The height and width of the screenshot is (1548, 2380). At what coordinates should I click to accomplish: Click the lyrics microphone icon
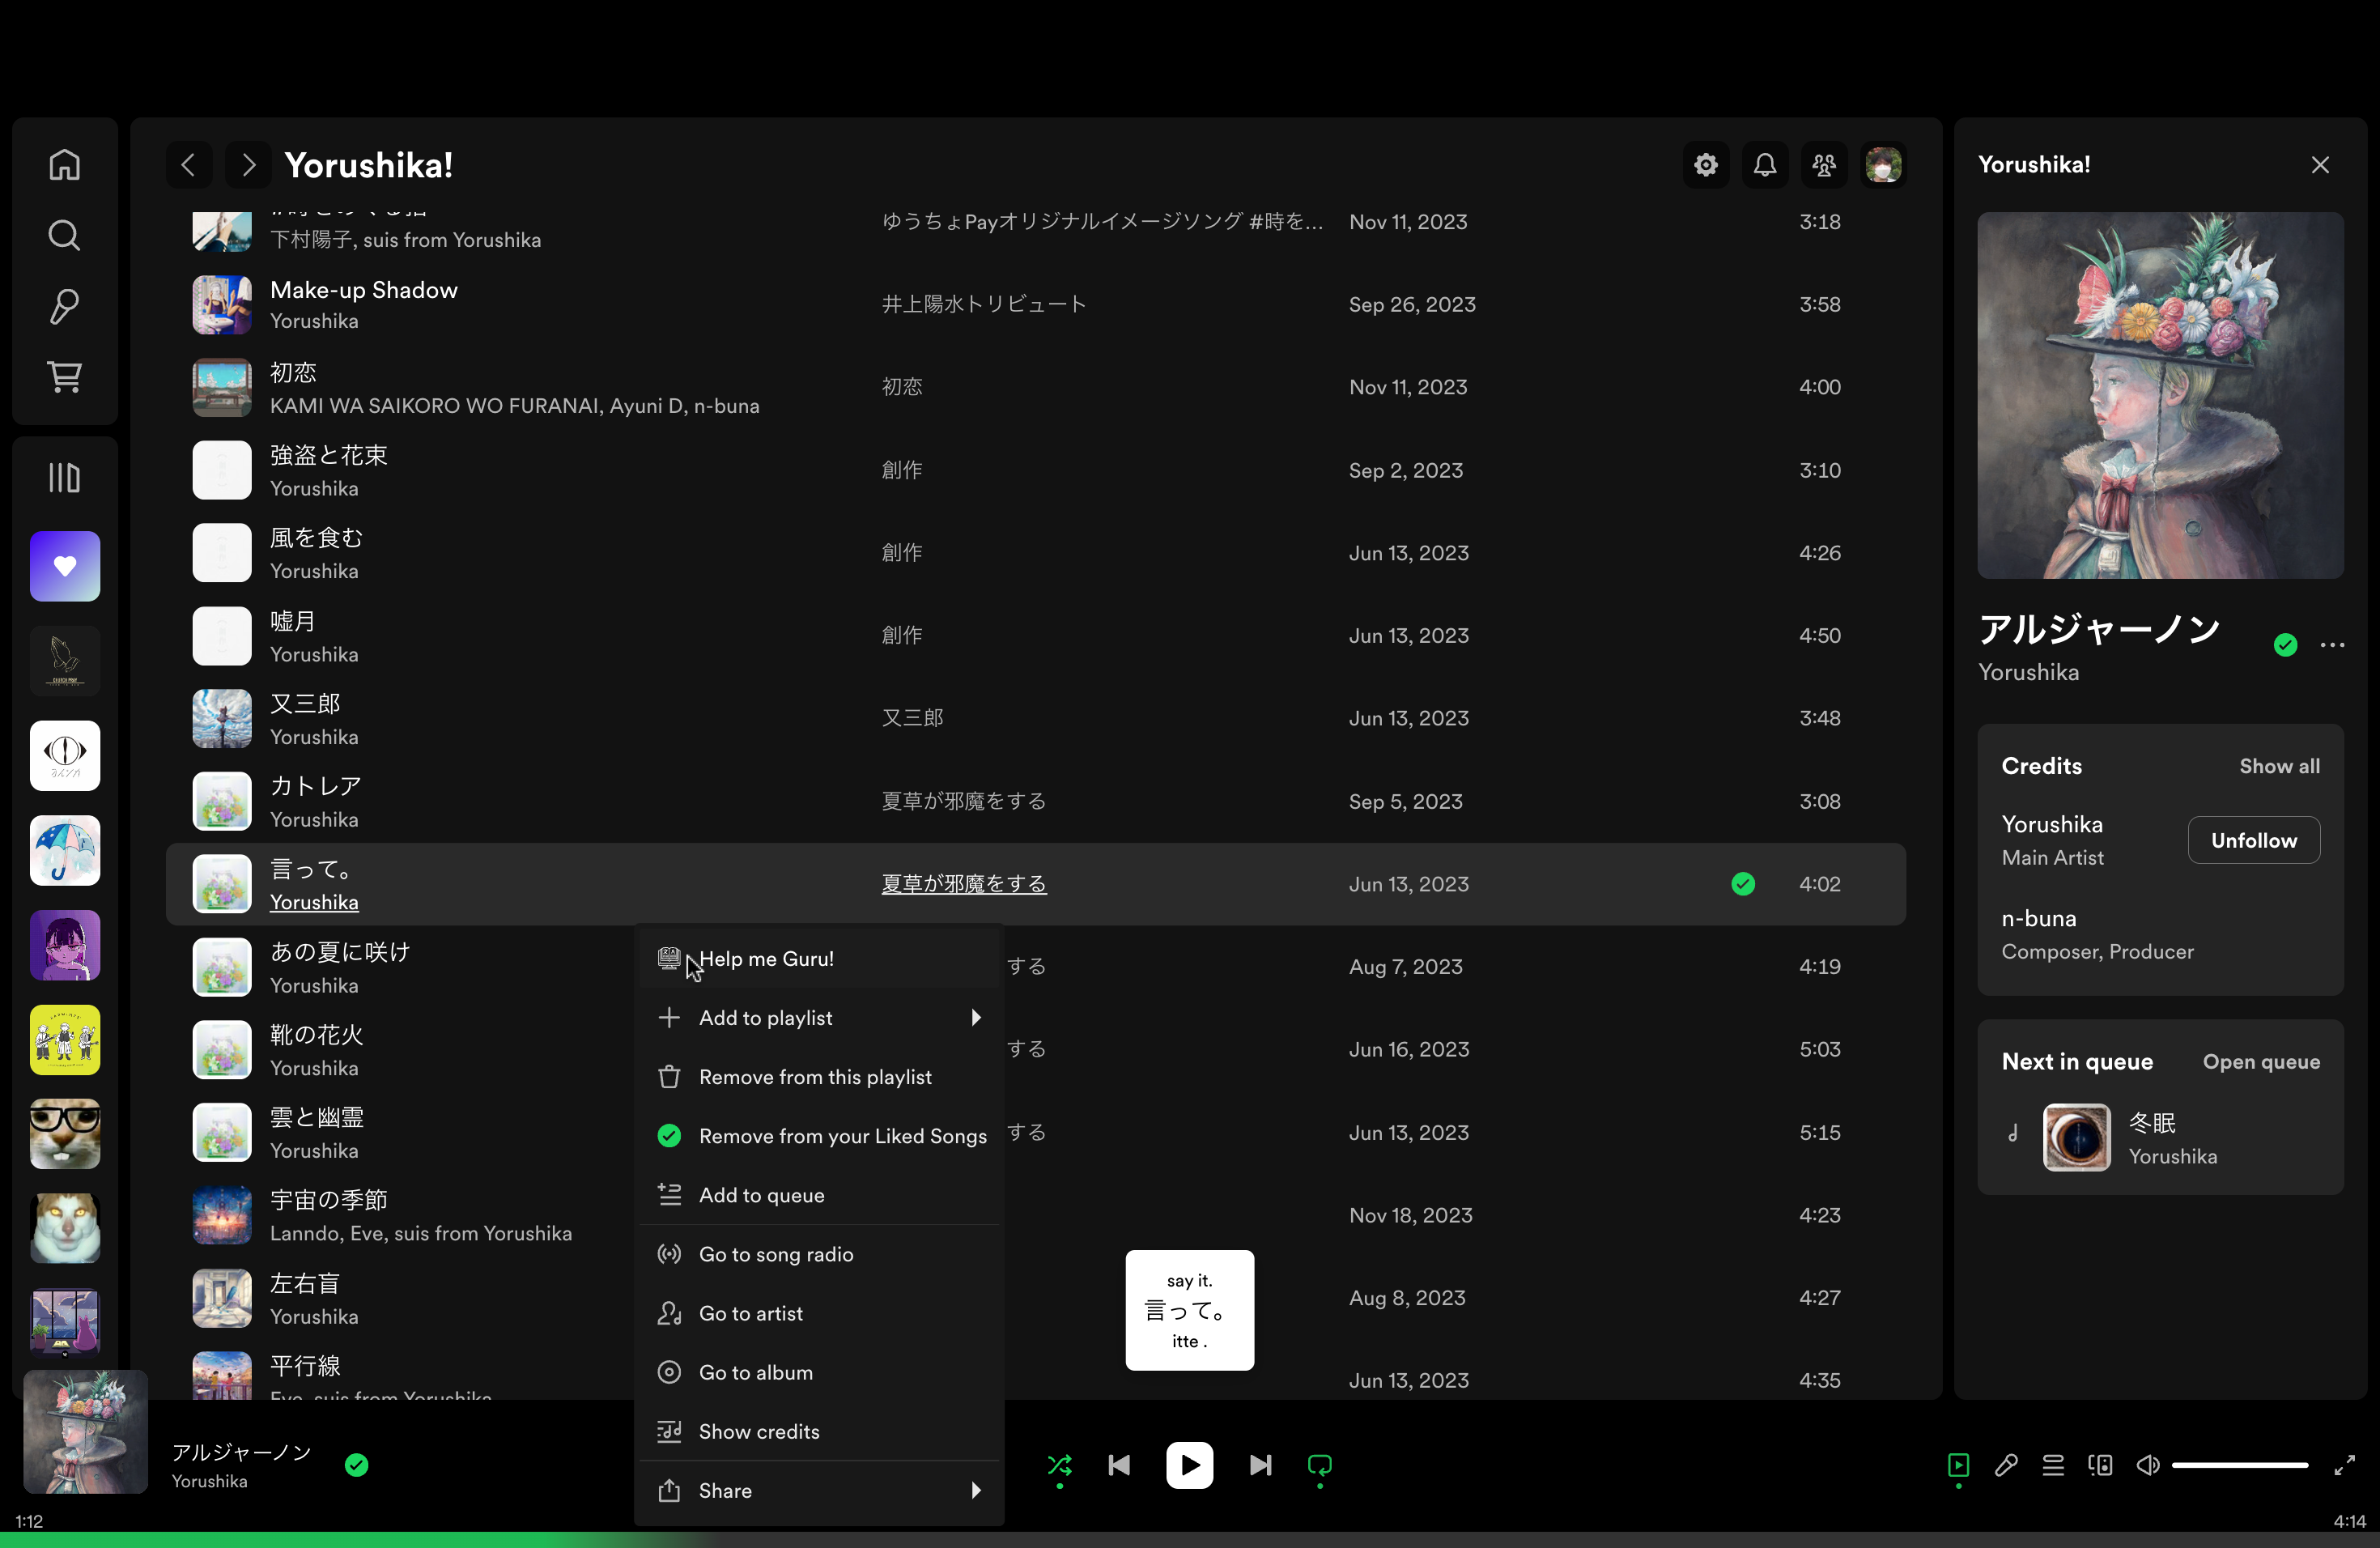click(2006, 1466)
